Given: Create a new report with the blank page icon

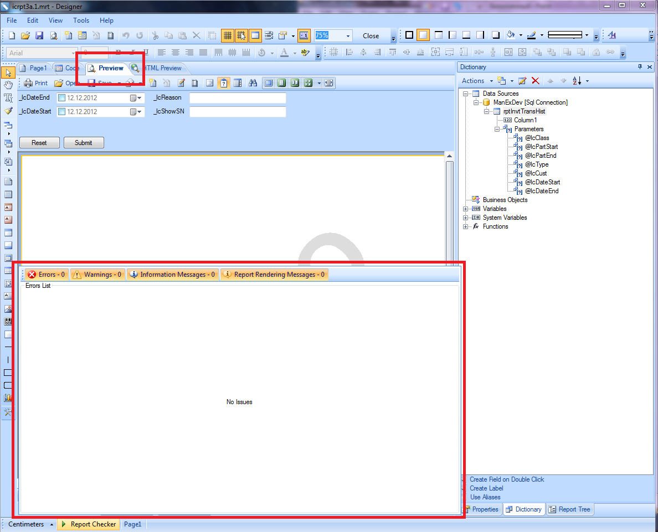Looking at the screenshot, I should [12, 35].
